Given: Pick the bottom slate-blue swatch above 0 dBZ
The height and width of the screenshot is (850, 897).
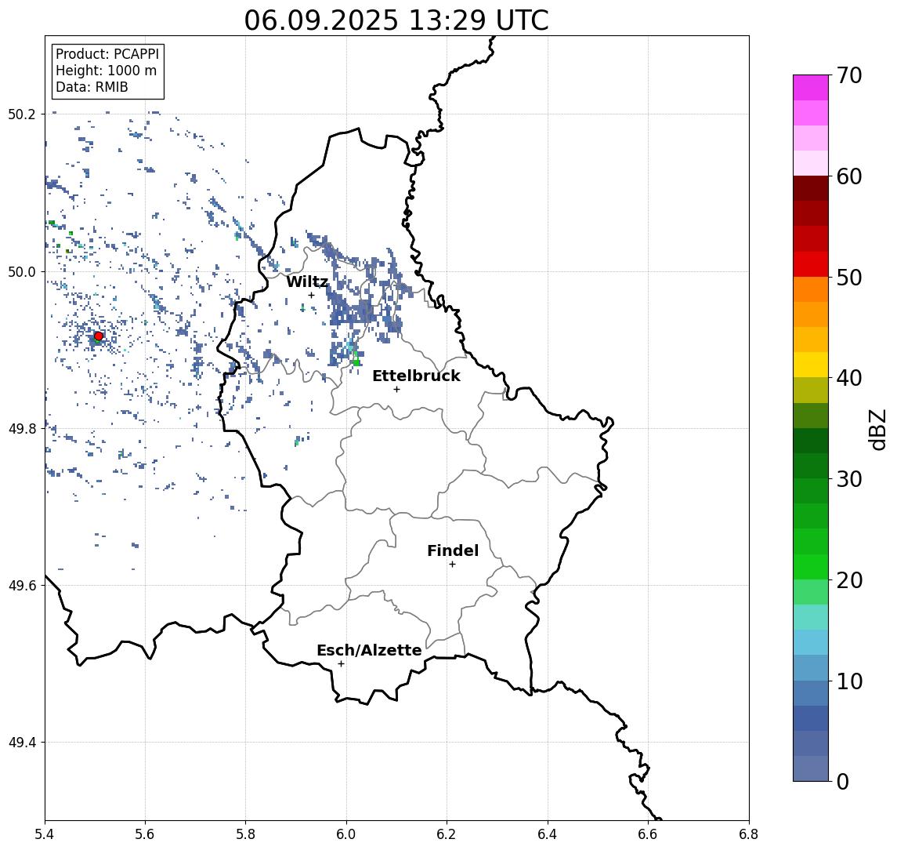Looking at the screenshot, I should [x=811, y=768].
